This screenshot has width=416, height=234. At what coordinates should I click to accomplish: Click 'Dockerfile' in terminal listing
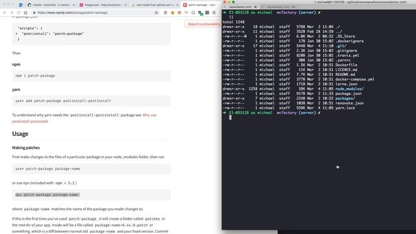pos(346,65)
